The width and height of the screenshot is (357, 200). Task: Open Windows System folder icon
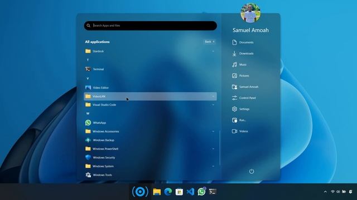coord(88,166)
